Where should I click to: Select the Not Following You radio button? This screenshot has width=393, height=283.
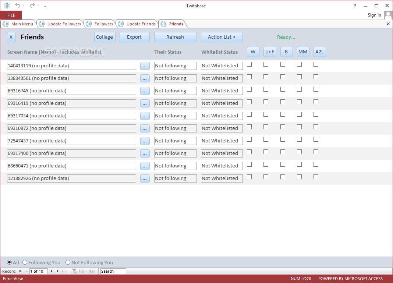click(x=68, y=262)
